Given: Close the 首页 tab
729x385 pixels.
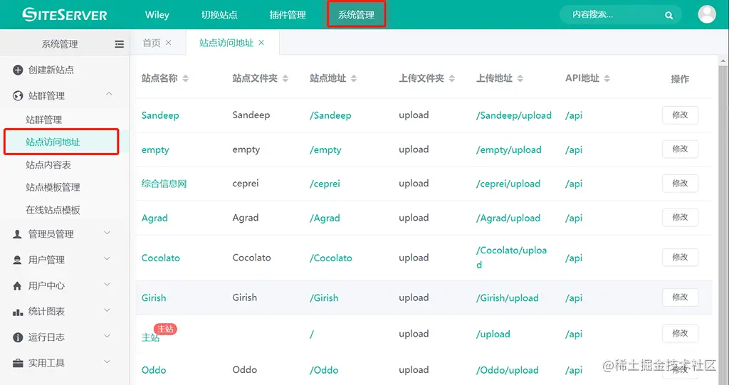Looking at the screenshot, I should pyautogui.click(x=168, y=42).
